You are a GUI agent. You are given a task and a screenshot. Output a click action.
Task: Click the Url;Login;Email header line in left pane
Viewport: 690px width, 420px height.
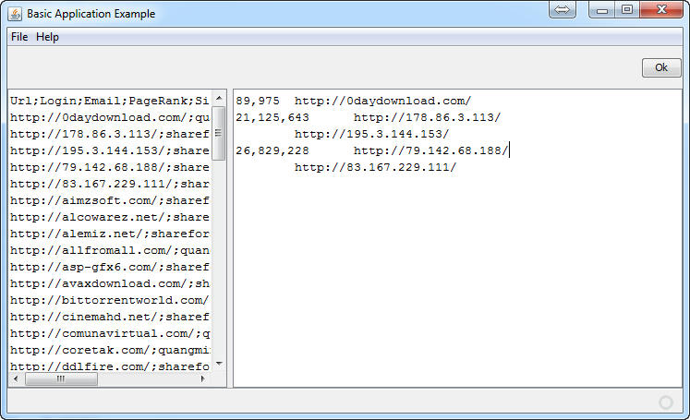click(109, 101)
